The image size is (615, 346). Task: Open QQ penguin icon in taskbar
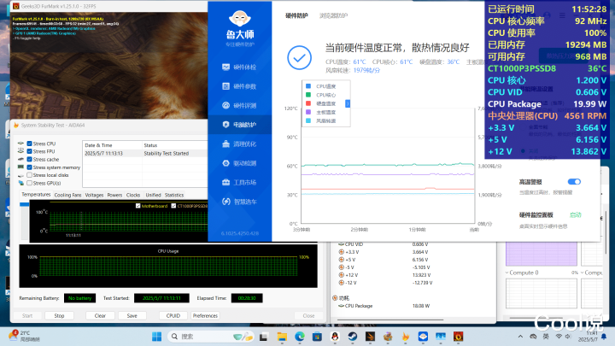335,337
